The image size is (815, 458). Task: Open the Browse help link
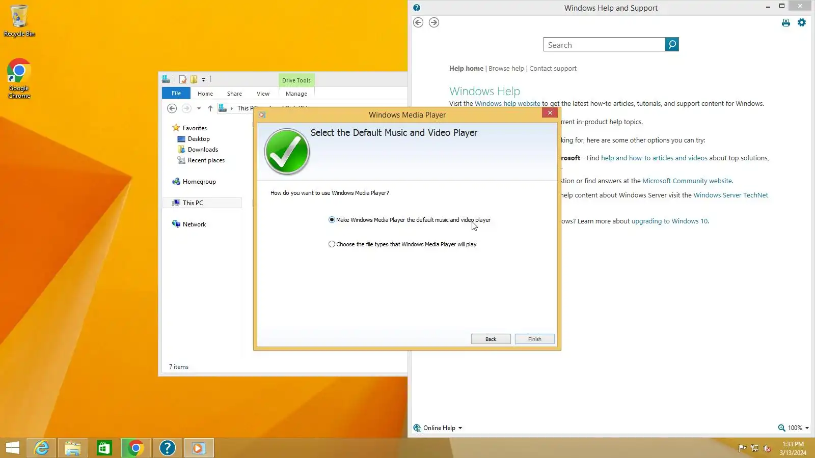[506, 69]
